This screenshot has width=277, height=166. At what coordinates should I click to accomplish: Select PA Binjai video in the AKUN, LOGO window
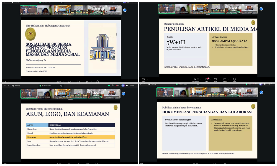coord(46,94)
